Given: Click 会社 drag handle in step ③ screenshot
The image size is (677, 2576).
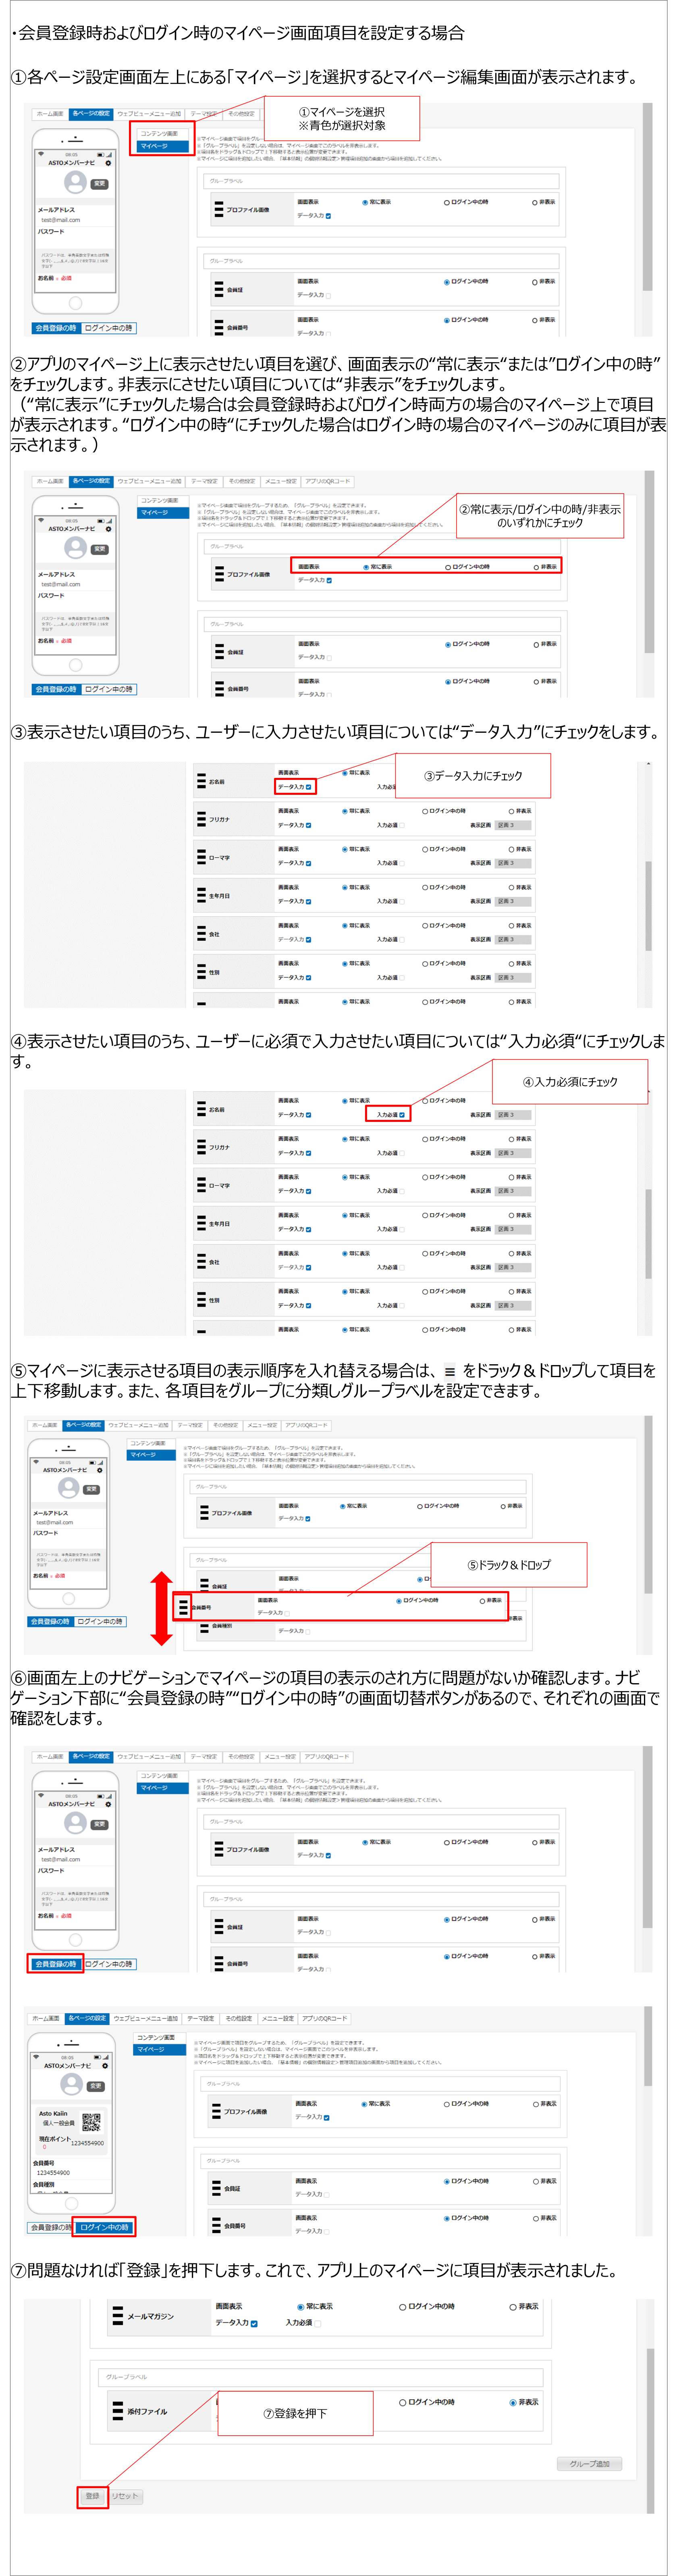Looking at the screenshot, I should [201, 933].
